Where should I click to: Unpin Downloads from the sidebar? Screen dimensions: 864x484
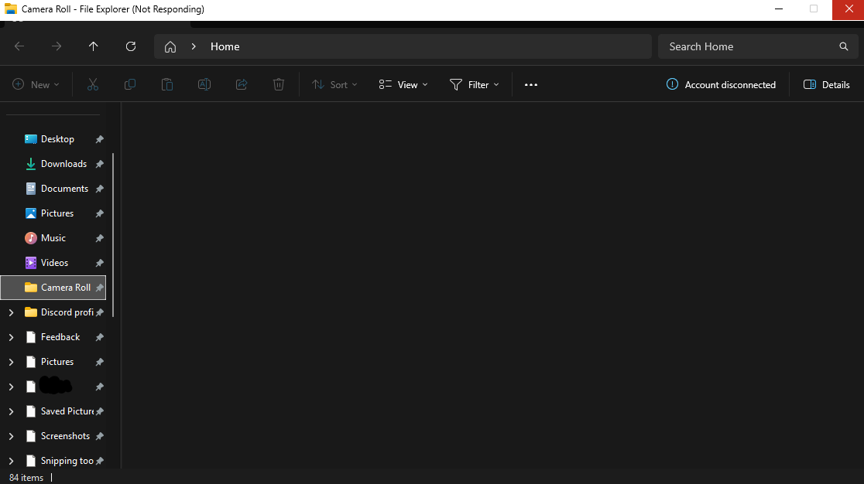coord(99,163)
